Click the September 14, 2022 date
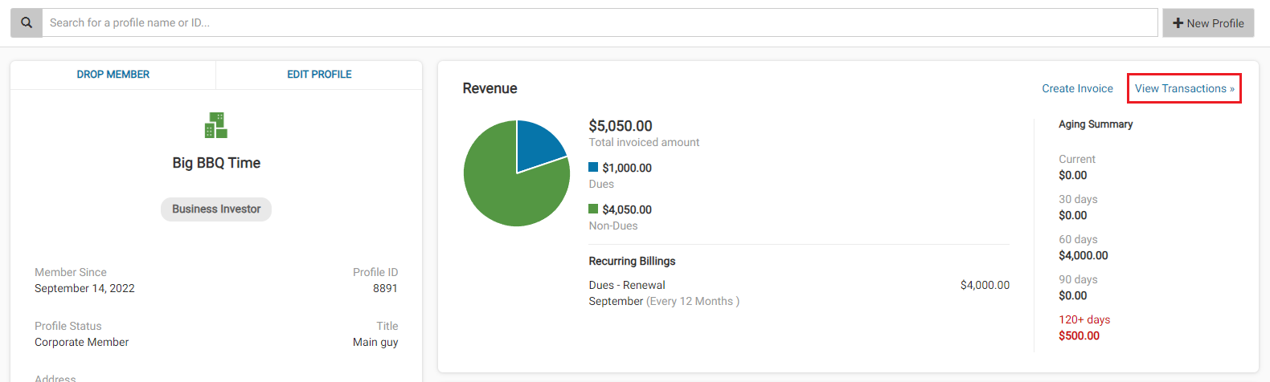Screen dimensions: 1270x382 84,288
